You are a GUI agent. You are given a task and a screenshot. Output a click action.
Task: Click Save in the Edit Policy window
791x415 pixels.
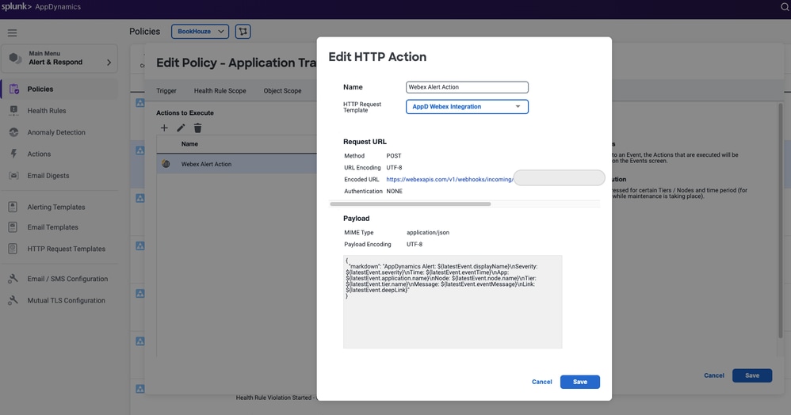tap(751, 375)
